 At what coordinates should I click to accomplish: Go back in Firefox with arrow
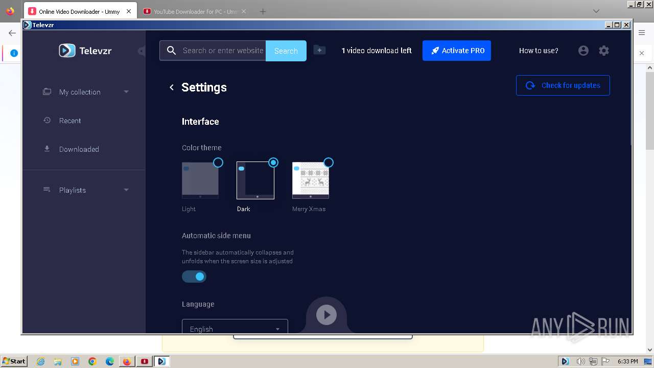click(x=12, y=33)
